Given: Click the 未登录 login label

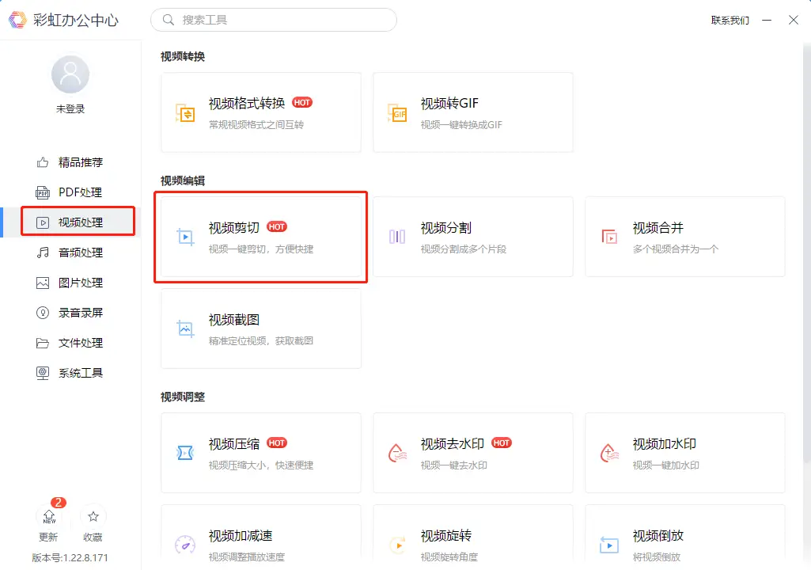Looking at the screenshot, I should [x=70, y=108].
